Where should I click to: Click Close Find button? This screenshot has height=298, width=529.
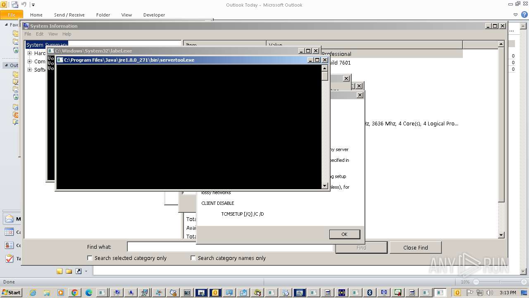tap(415, 248)
